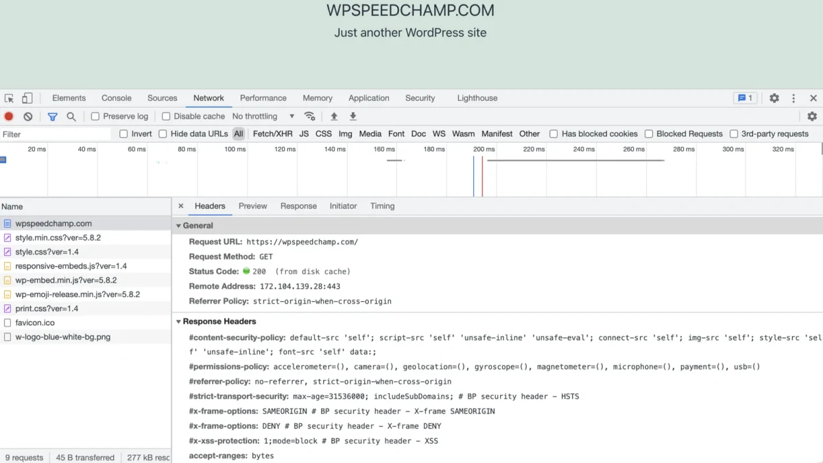
Task: Activate the inspect element picker icon
Action: coord(9,98)
